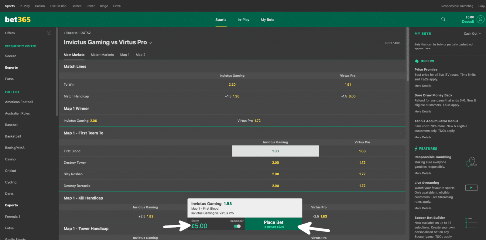Screen dimensions: 486x240
Task: Select Slay Roshan Virtus Pro 1.72
Action: (362, 174)
